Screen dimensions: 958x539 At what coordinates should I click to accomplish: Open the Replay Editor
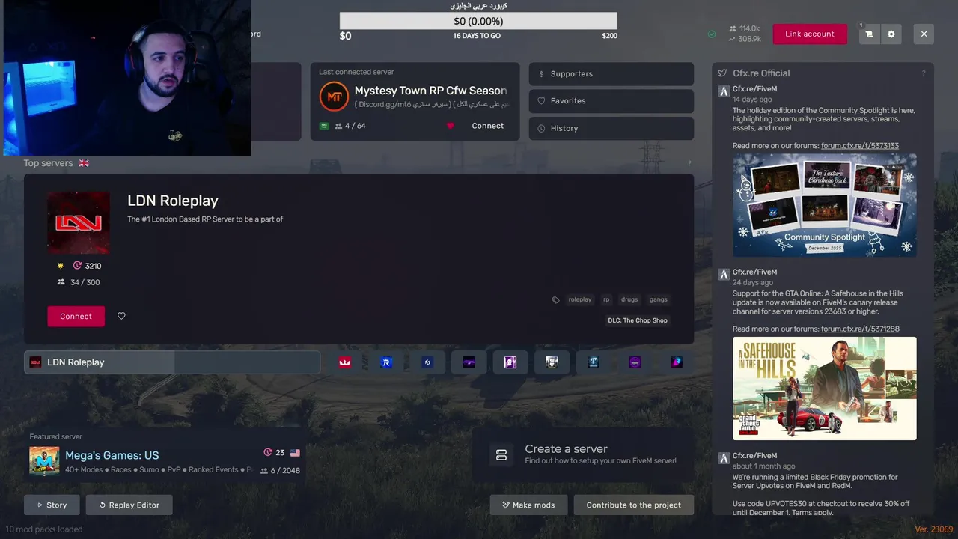129,505
